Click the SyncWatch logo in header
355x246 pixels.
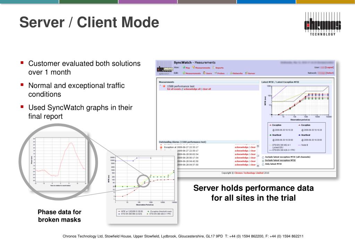[x=164, y=67]
